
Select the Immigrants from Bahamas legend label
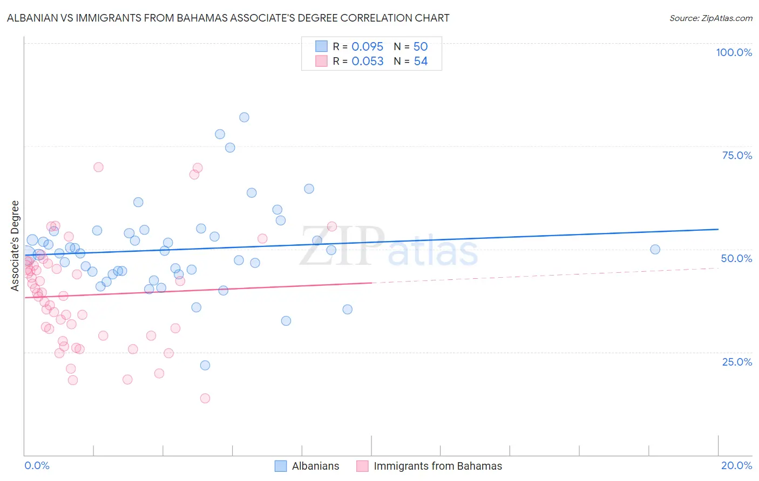[438, 466]
